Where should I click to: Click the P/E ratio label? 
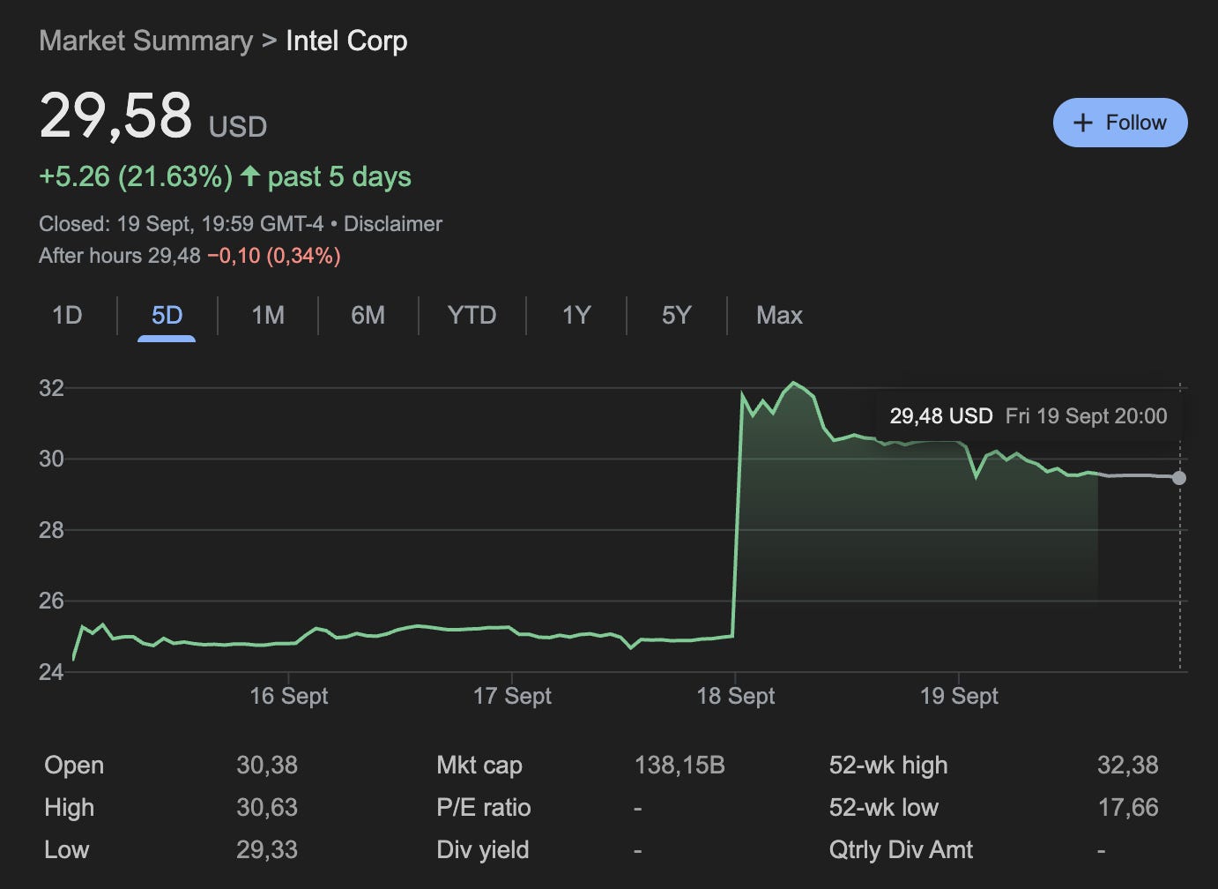click(484, 807)
